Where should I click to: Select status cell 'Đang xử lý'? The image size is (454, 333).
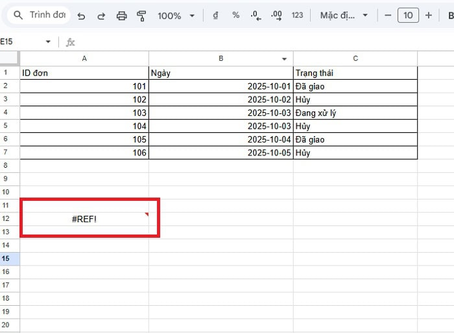pyautogui.click(x=355, y=113)
